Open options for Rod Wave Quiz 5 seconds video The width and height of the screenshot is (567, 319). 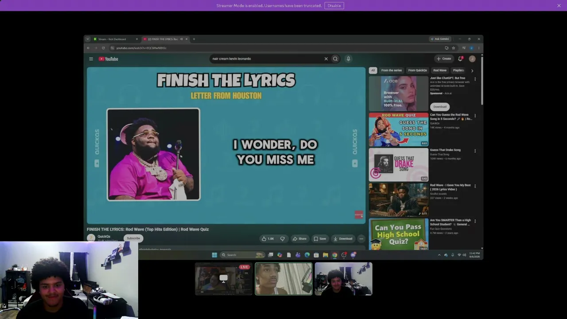click(x=475, y=115)
